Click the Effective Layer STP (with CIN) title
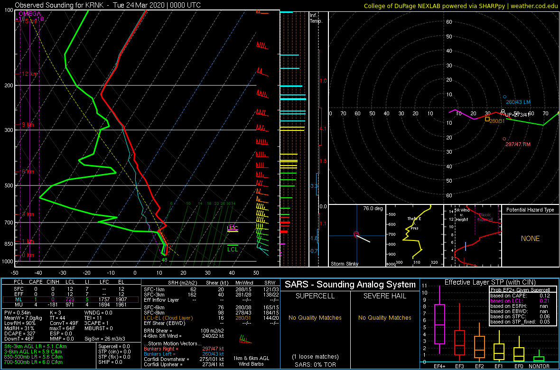 click(490, 282)
